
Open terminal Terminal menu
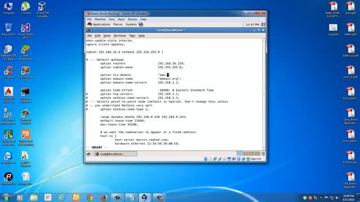(x=120, y=36)
